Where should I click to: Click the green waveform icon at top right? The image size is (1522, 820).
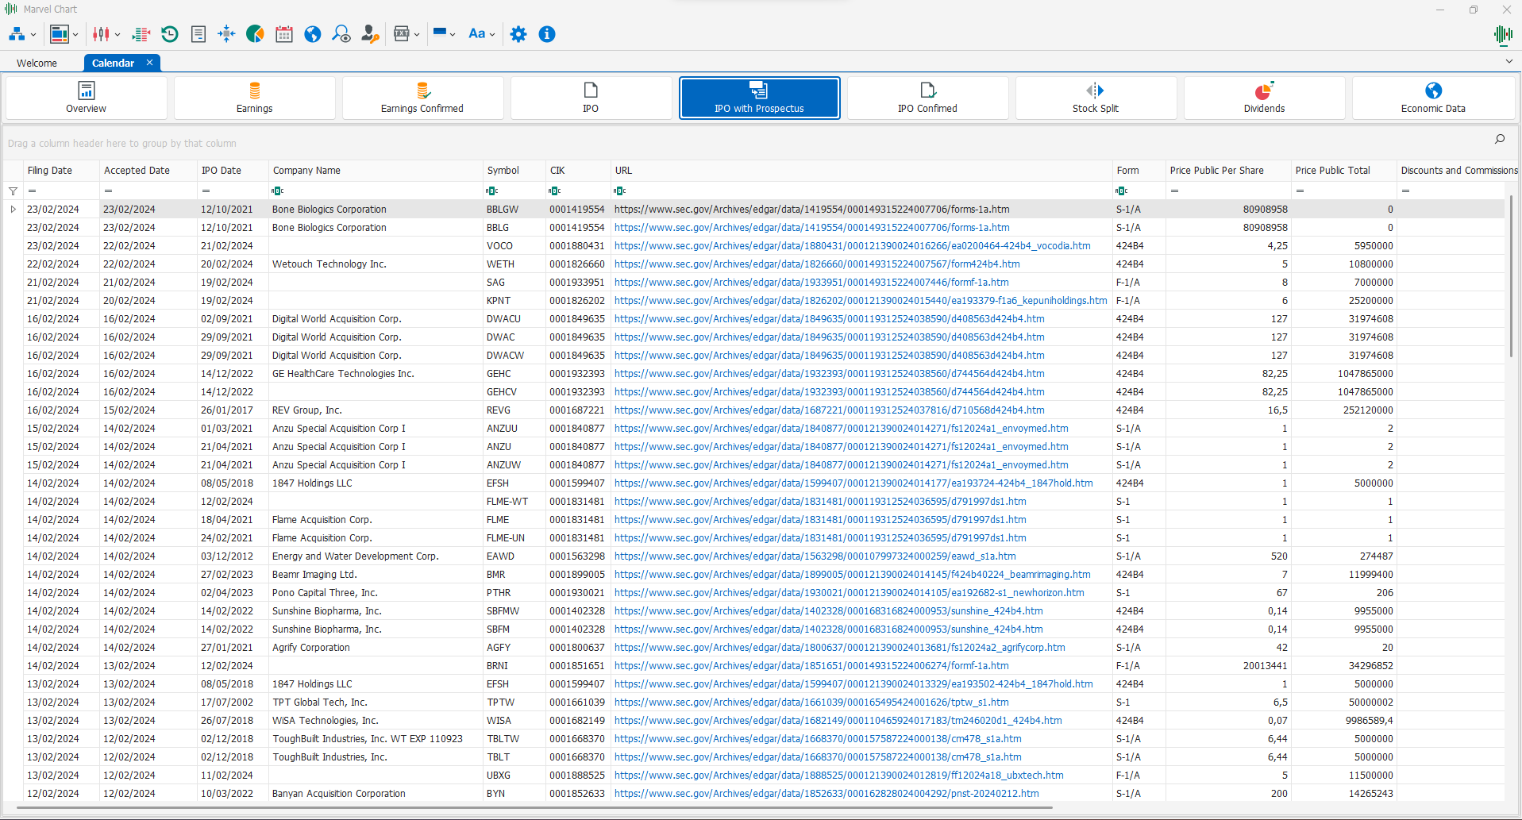pyautogui.click(x=1502, y=34)
